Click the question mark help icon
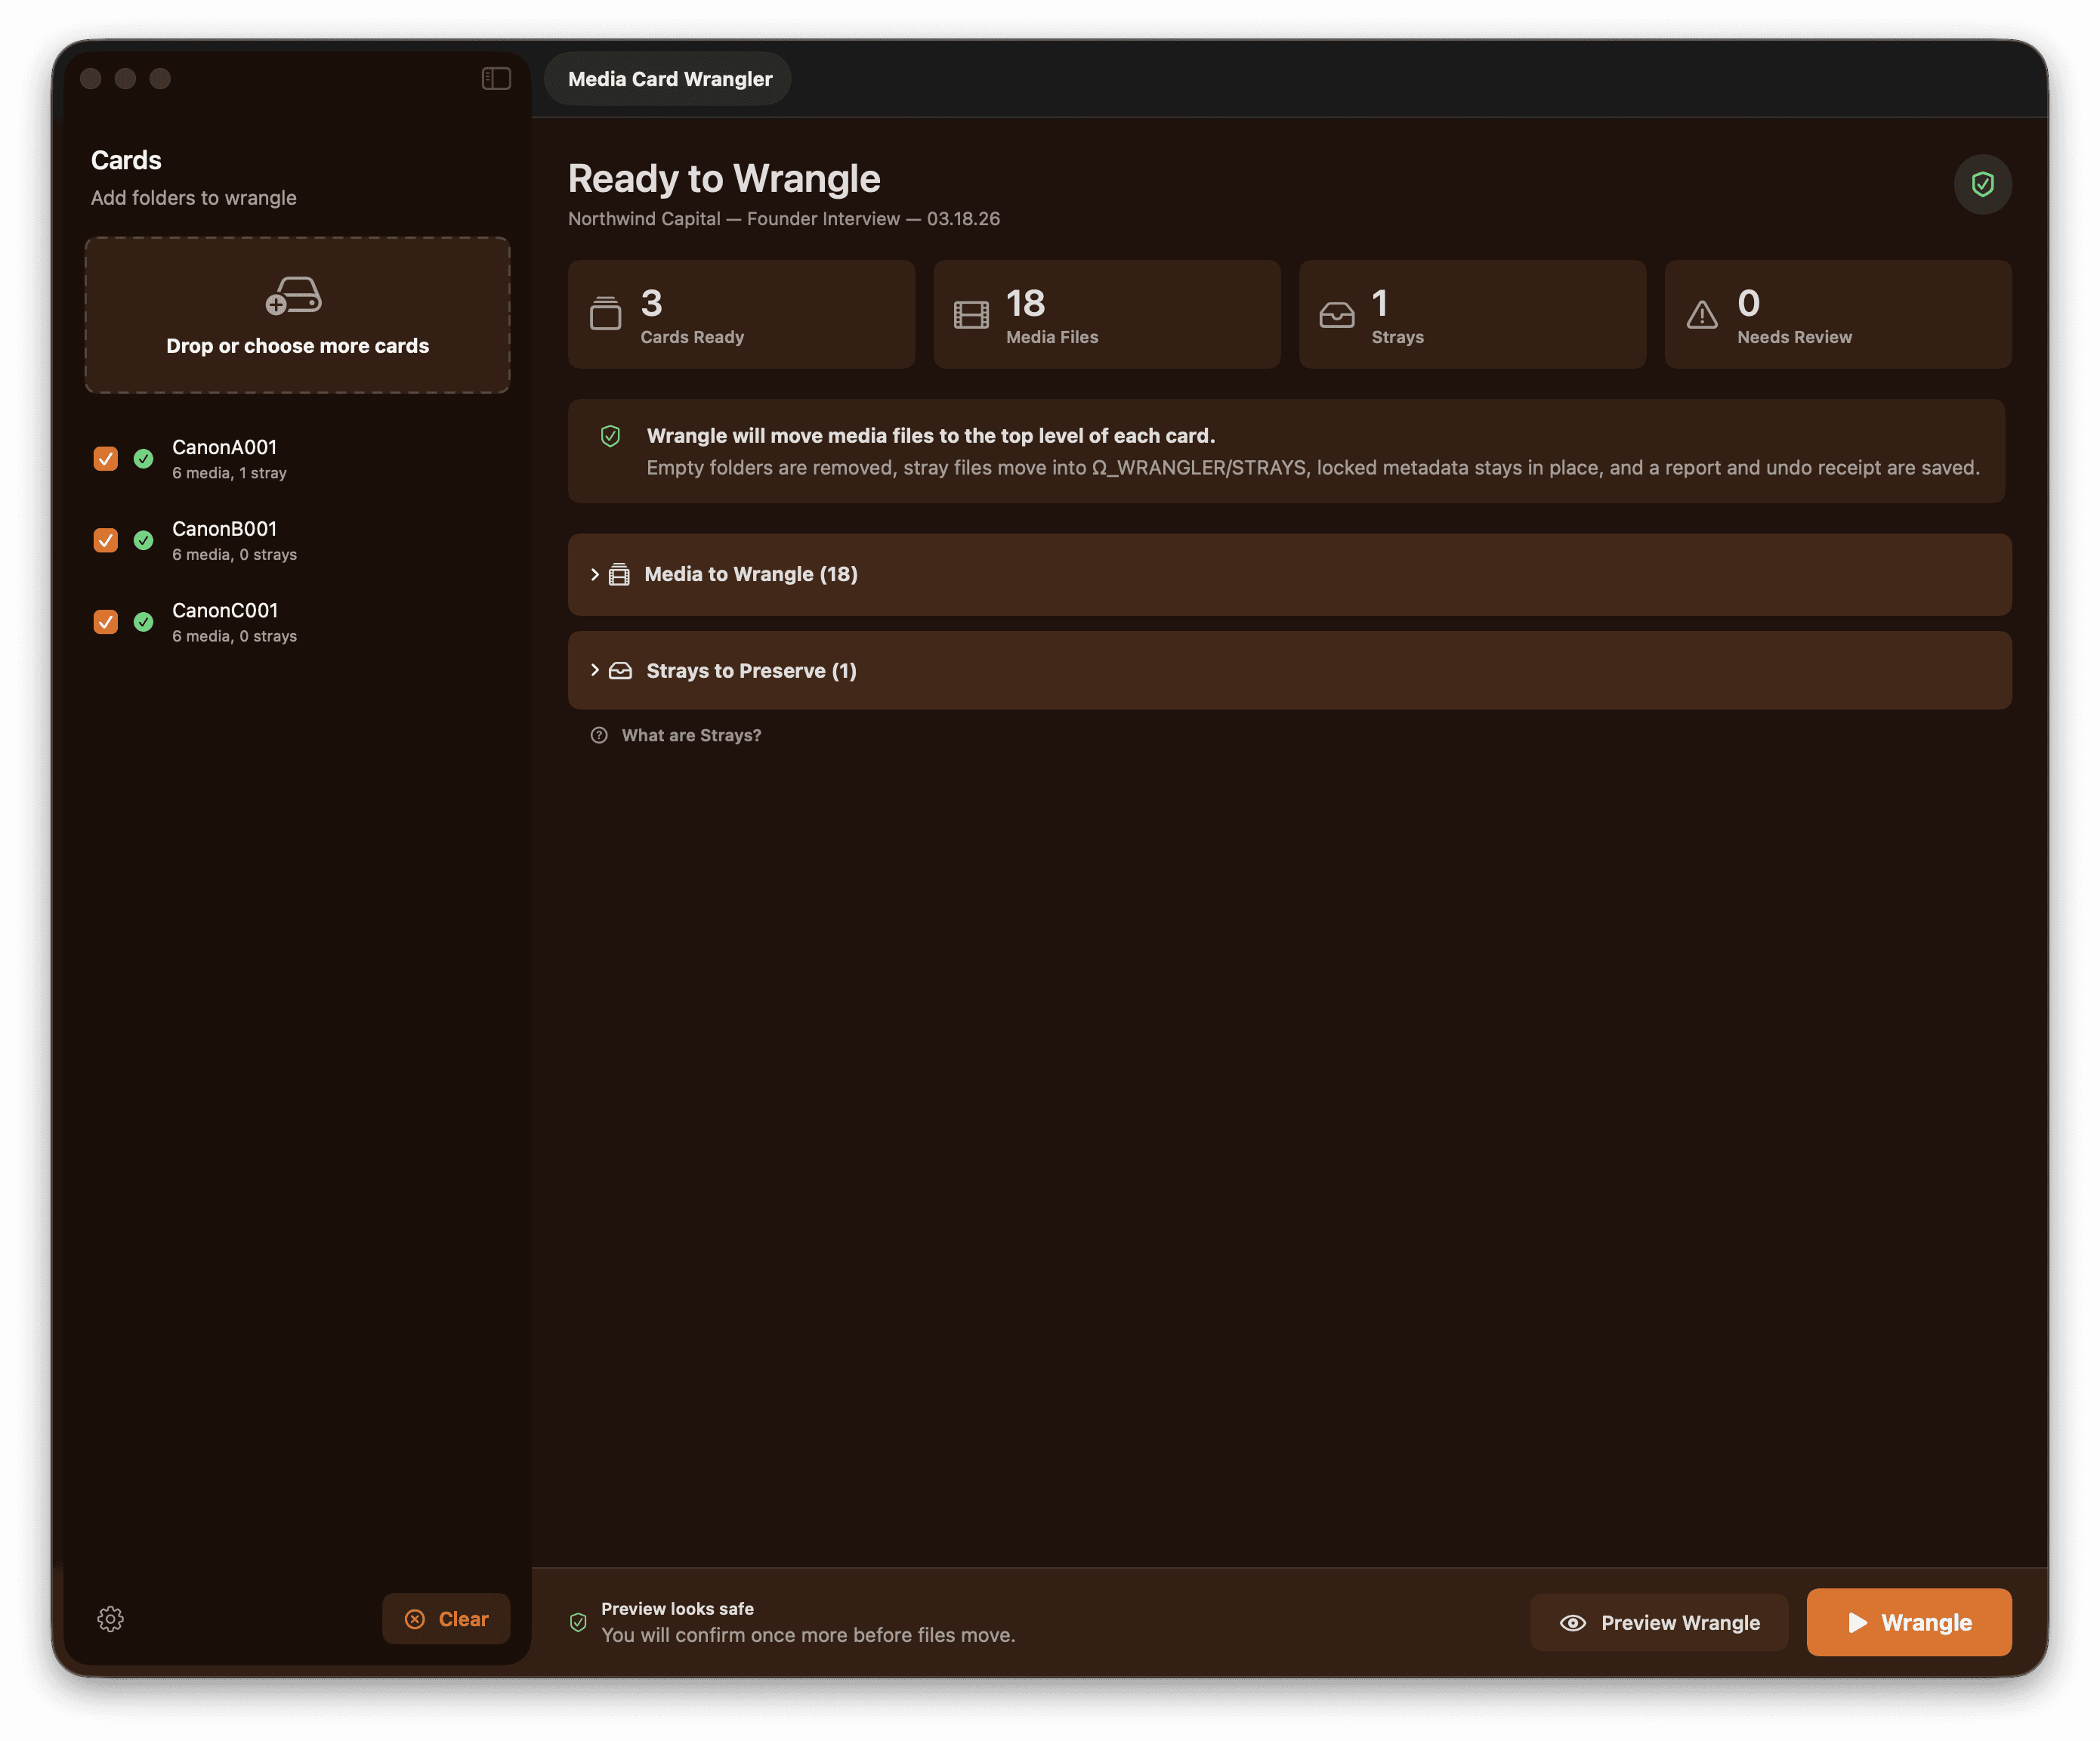Image resolution: width=2100 pixels, height=1741 pixels. (599, 735)
